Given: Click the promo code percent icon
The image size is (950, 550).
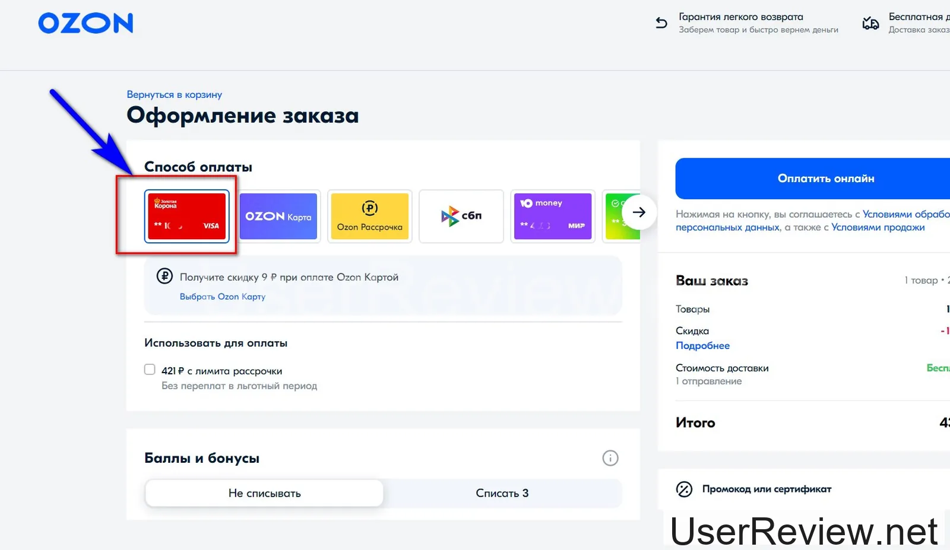Looking at the screenshot, I should (x=684, y=489).
